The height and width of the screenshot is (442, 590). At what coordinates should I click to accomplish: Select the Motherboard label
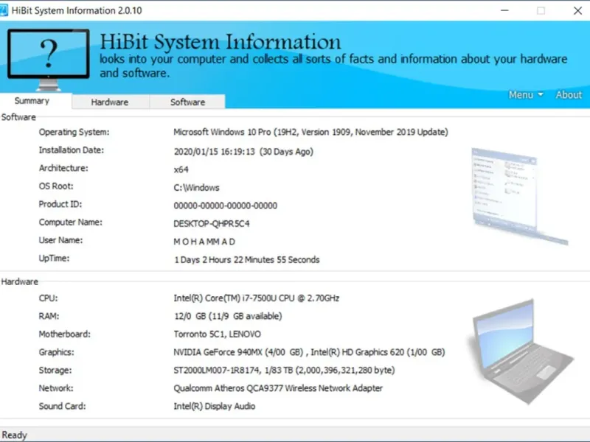click(65, 334)
